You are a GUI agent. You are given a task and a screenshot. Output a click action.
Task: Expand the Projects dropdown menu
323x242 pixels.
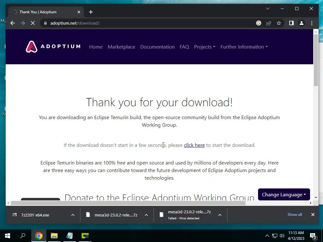point(204,47)
